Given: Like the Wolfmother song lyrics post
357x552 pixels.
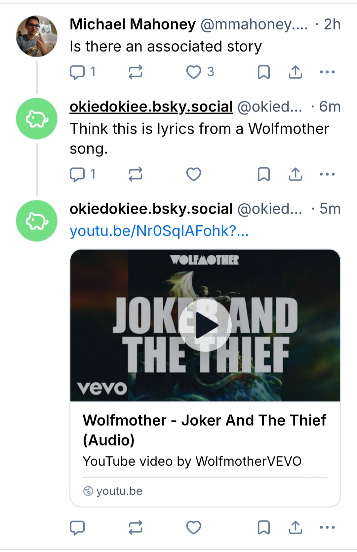Looking at the screenshot, I should (x=194, y=174).
